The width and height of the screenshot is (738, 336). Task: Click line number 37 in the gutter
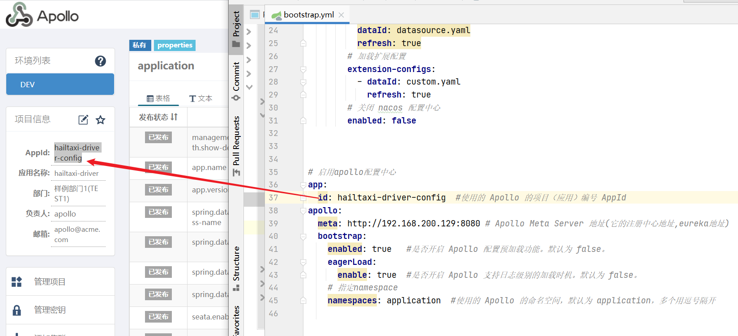tap(273, 198)
